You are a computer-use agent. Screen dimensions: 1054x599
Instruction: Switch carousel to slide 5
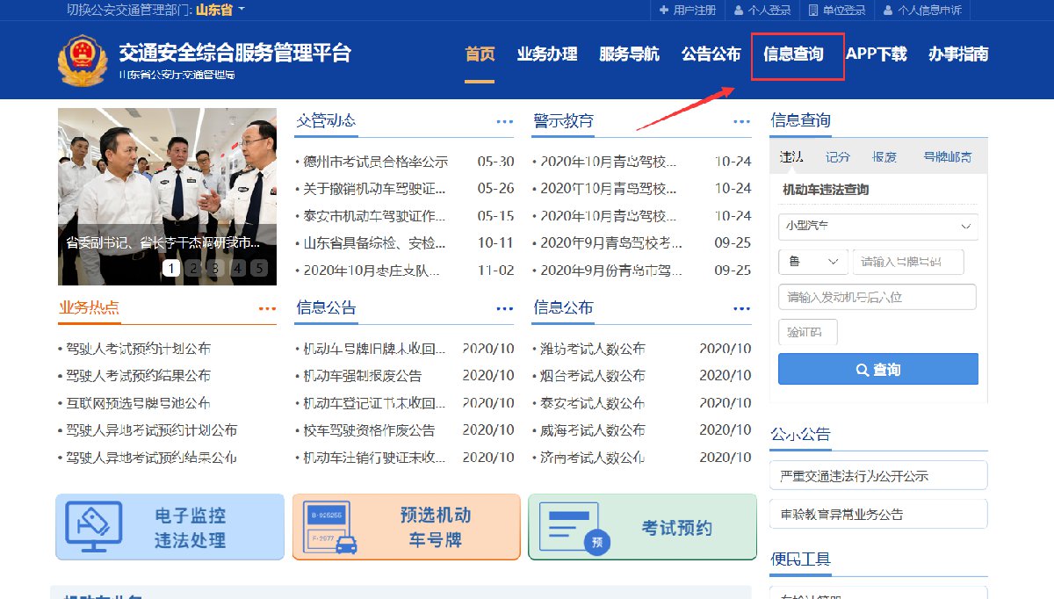coord(258,268)
